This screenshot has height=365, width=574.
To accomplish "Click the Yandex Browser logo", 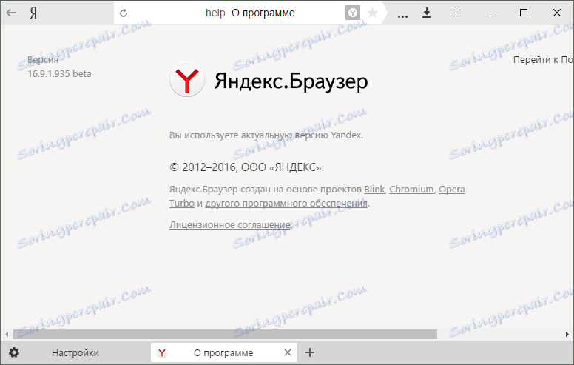I will (x=186, y=79).
